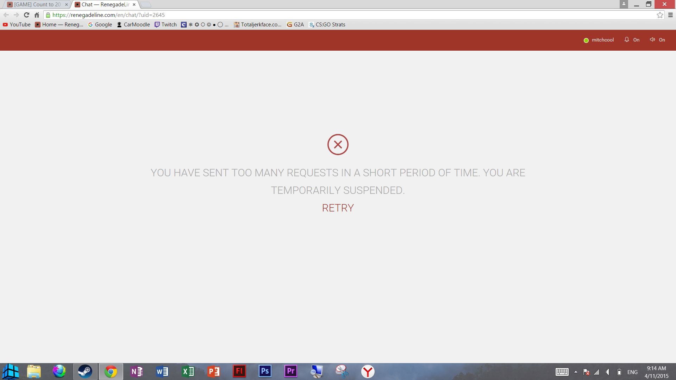Open the CarMoodle bookmark
This screenshot has width=676, height=380.
133,25
